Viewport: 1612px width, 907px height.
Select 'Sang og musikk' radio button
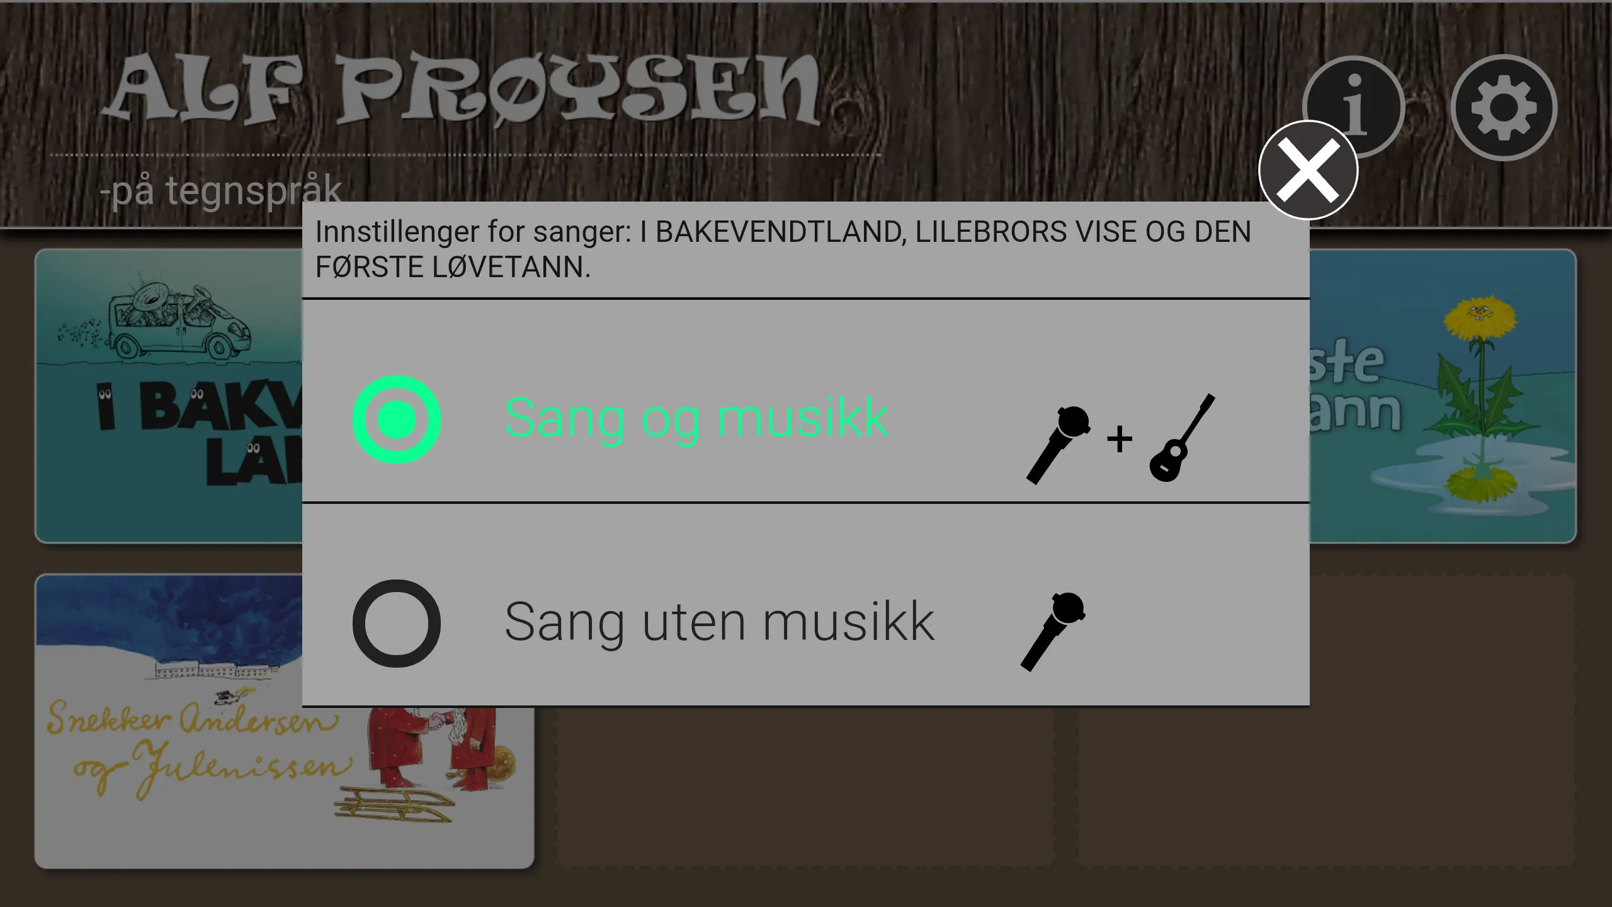pos(396,419)
